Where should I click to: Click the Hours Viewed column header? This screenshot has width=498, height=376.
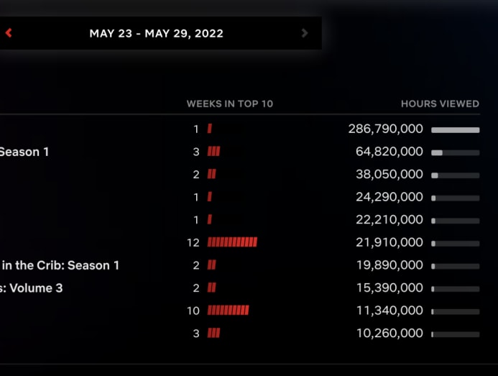[x=440, y=104]
